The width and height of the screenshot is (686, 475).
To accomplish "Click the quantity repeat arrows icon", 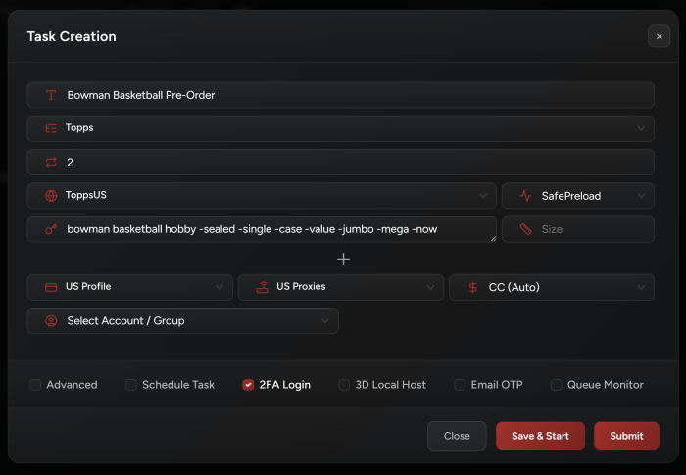I will coord(51,163).
